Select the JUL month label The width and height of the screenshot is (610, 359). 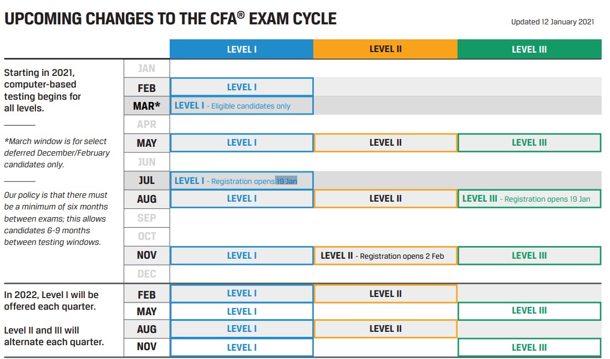146,181
